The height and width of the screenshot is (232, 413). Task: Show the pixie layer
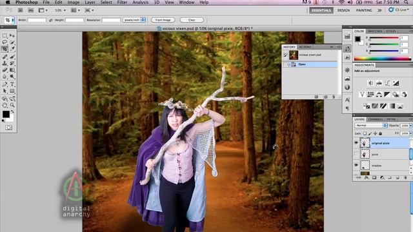356,154
